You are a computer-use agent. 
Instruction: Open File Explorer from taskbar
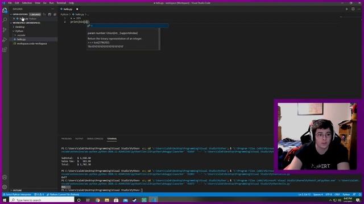(x=107, y=200)
